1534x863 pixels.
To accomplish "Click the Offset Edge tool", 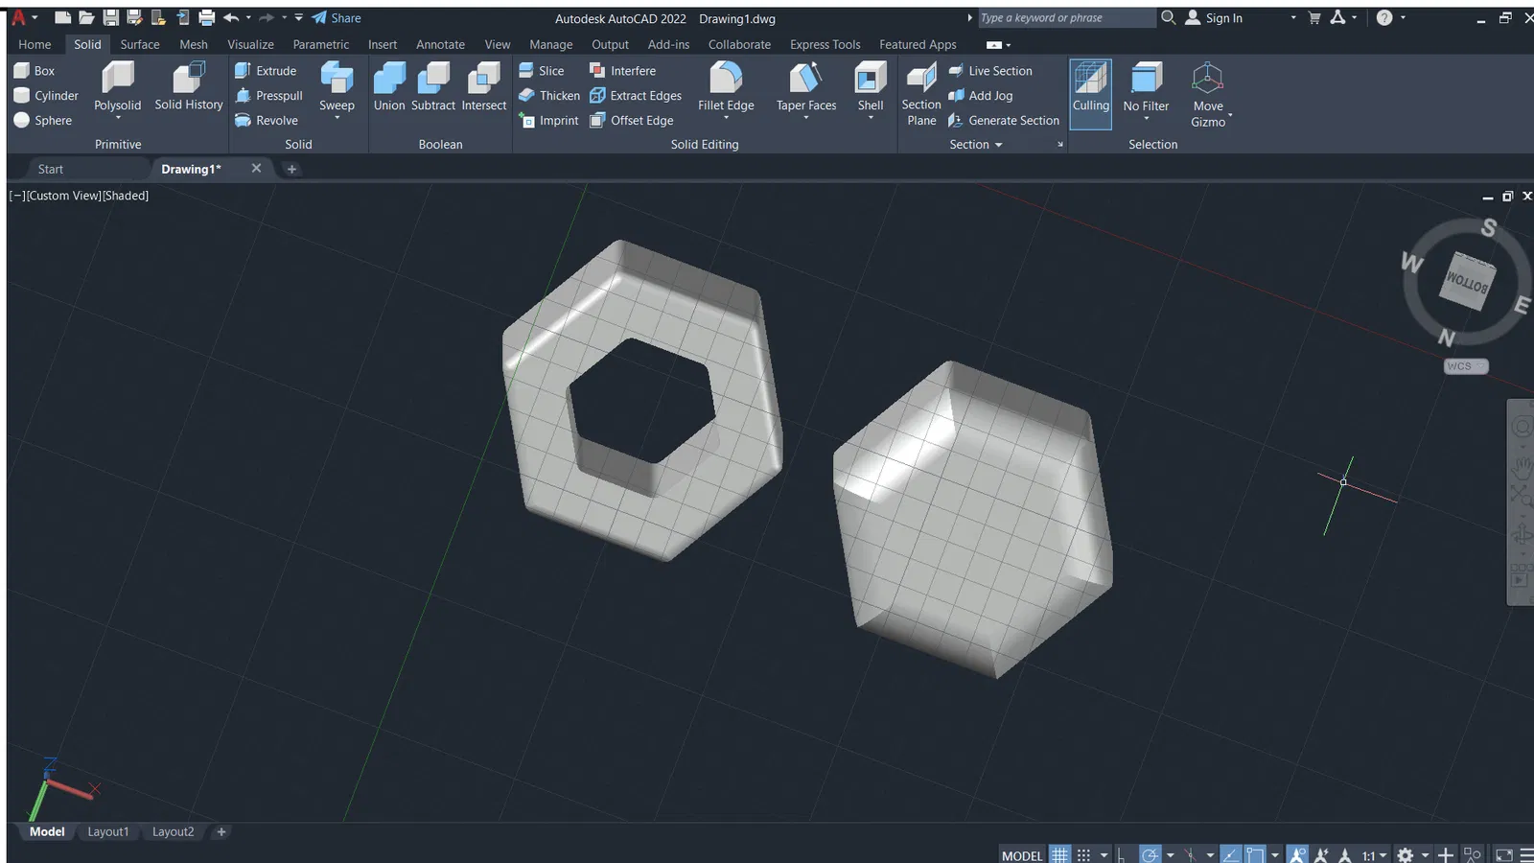I will pos(631,121).
